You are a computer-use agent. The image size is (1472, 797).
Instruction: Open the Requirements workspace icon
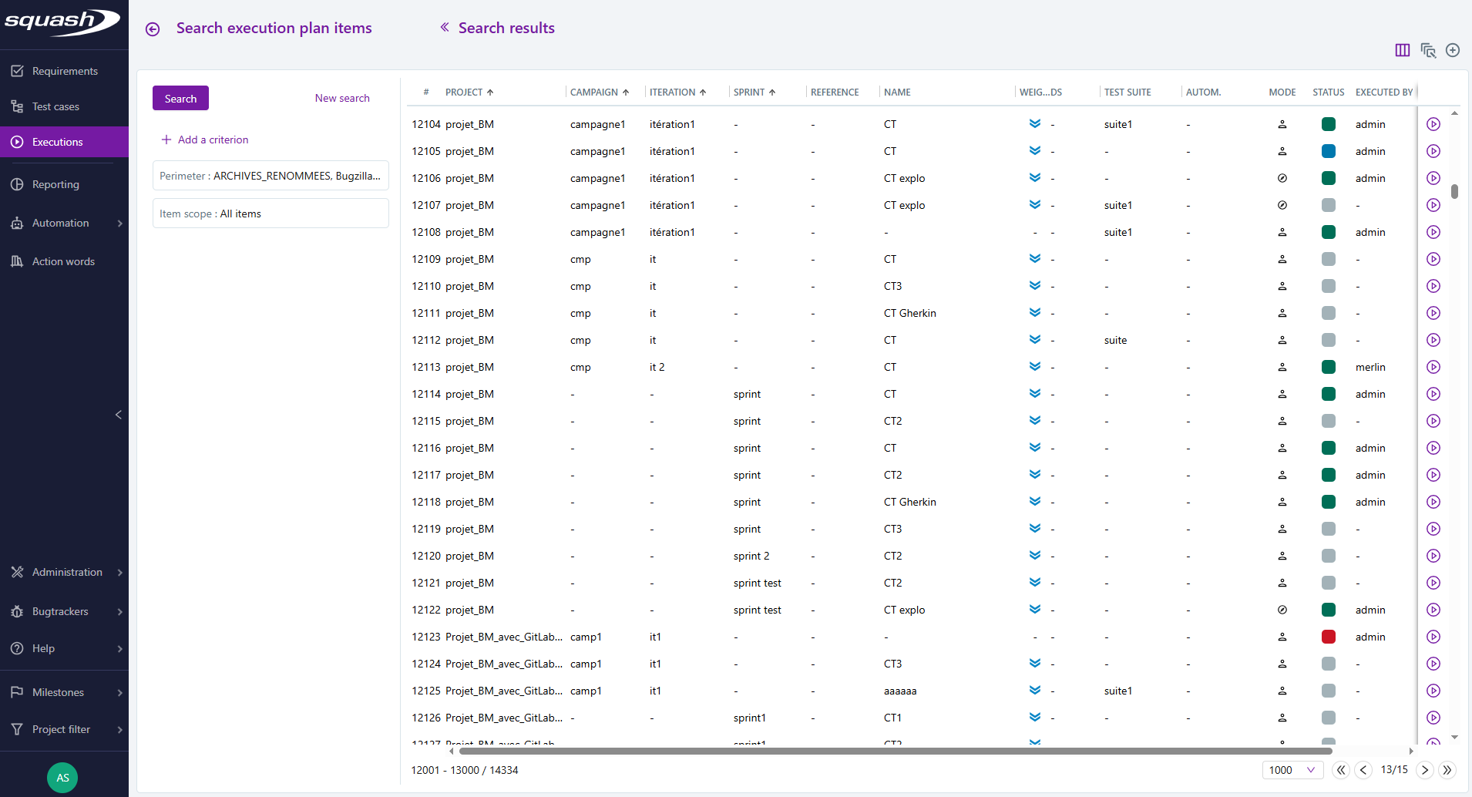pos(17,70)
